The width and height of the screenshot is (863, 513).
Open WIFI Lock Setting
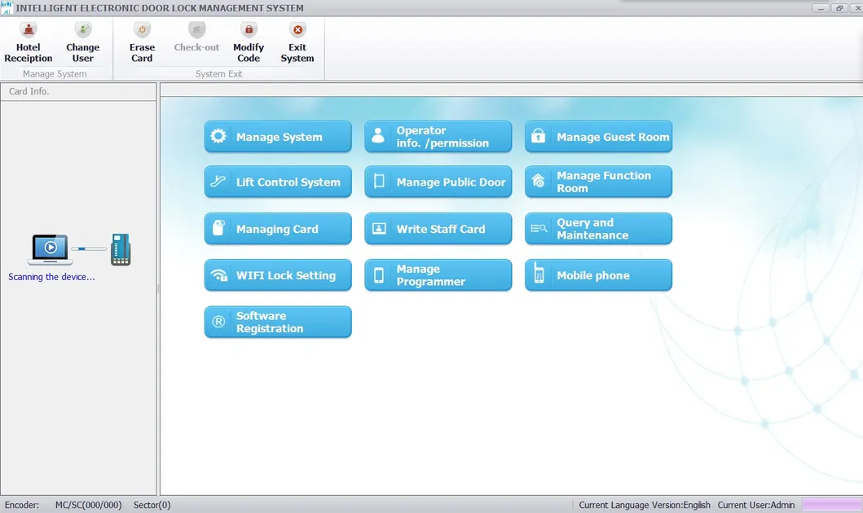pyautogui.click(x=277, y=274)
